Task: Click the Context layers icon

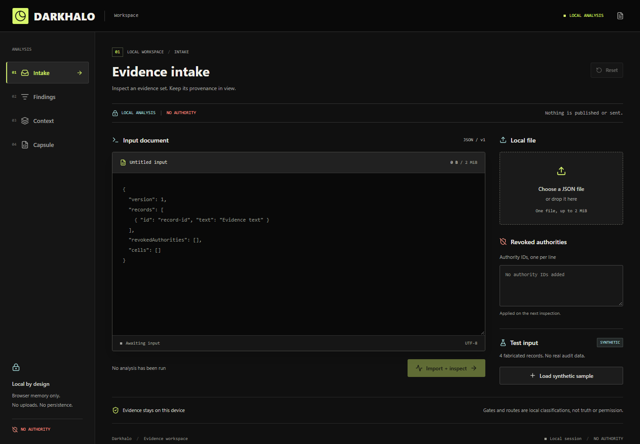Action: (x=25, y=121)
